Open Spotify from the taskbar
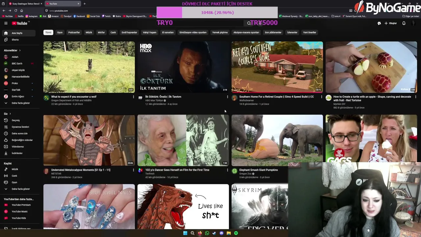The width and height of the screenshot is (421, 237). (x=236, y=233)
